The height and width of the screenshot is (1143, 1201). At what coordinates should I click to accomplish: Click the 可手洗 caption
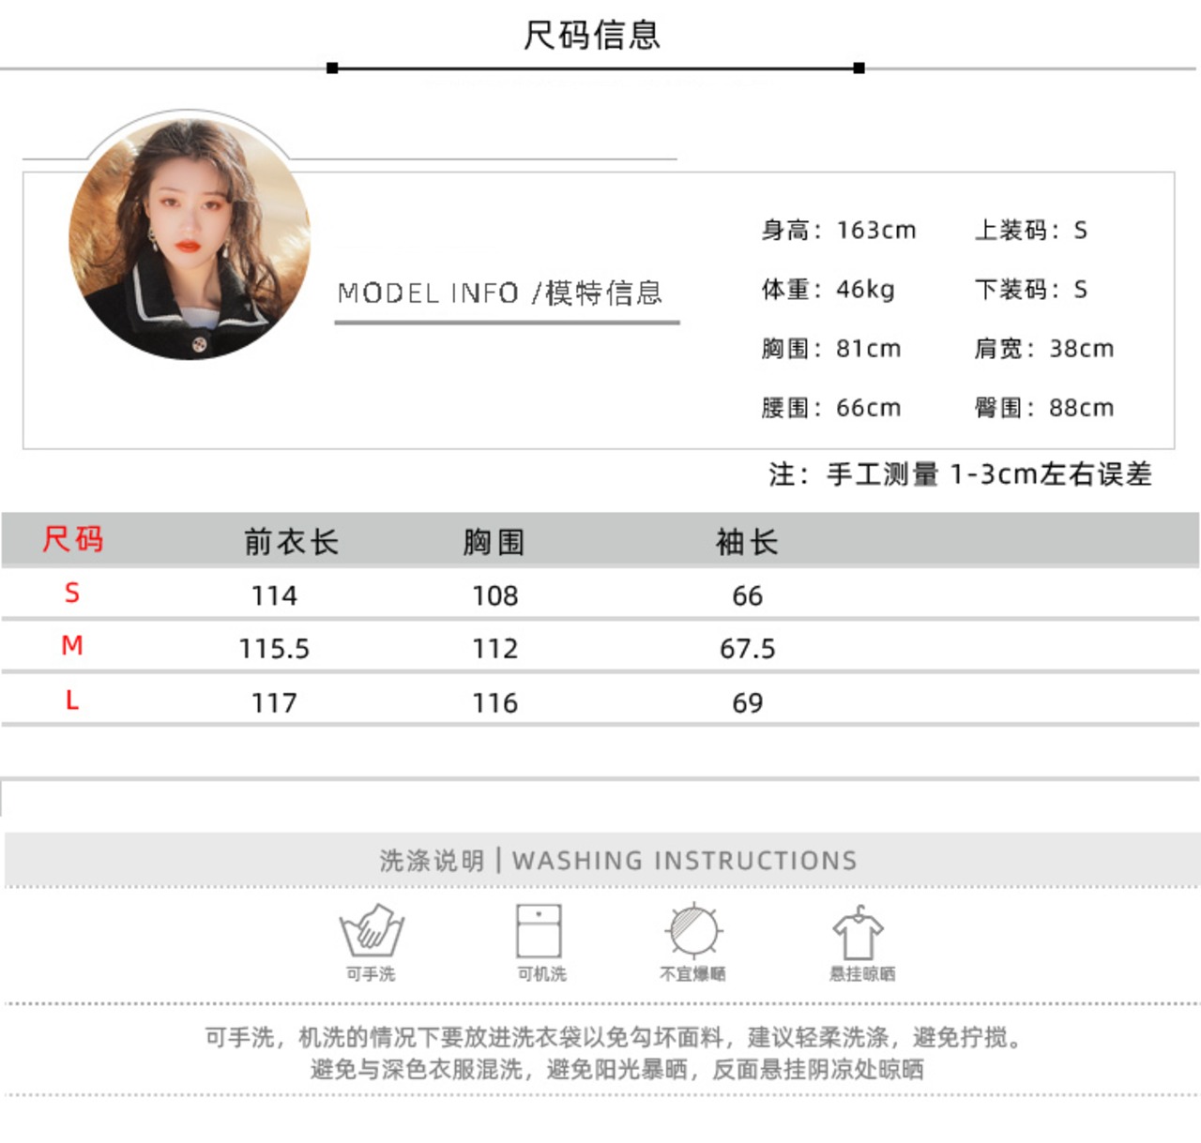click(x=371, y=974)
